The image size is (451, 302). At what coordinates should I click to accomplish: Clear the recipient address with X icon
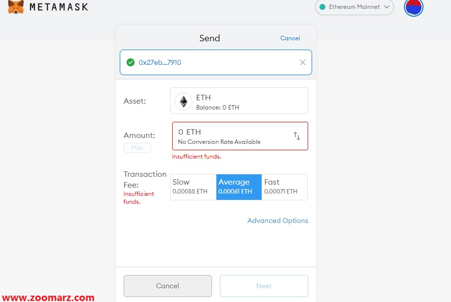point(303,62)
